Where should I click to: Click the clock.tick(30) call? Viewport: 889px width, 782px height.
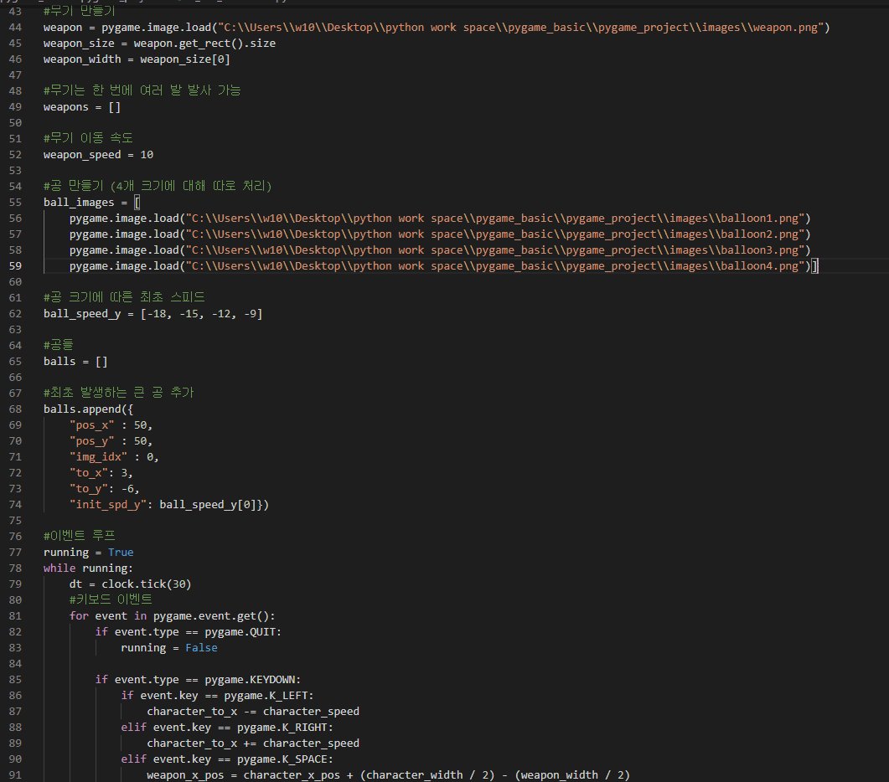point(147,584)
